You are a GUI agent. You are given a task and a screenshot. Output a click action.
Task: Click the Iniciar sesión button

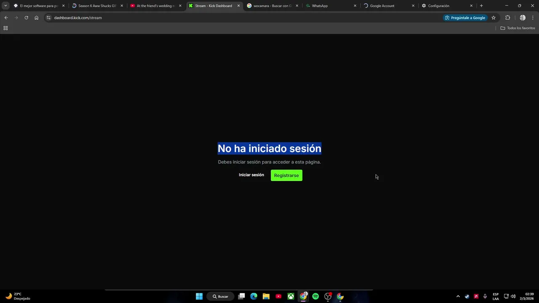point(251,175)
